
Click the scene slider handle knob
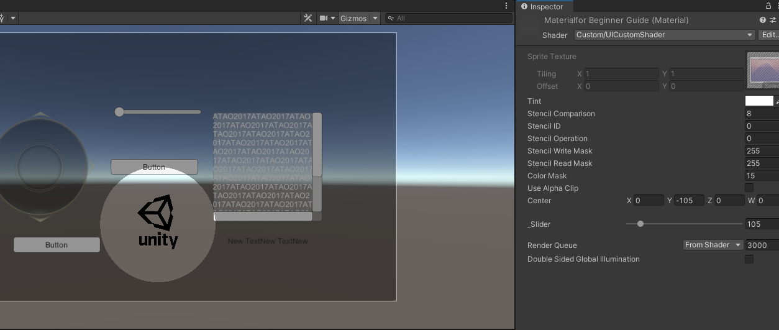tap(119, 112)
